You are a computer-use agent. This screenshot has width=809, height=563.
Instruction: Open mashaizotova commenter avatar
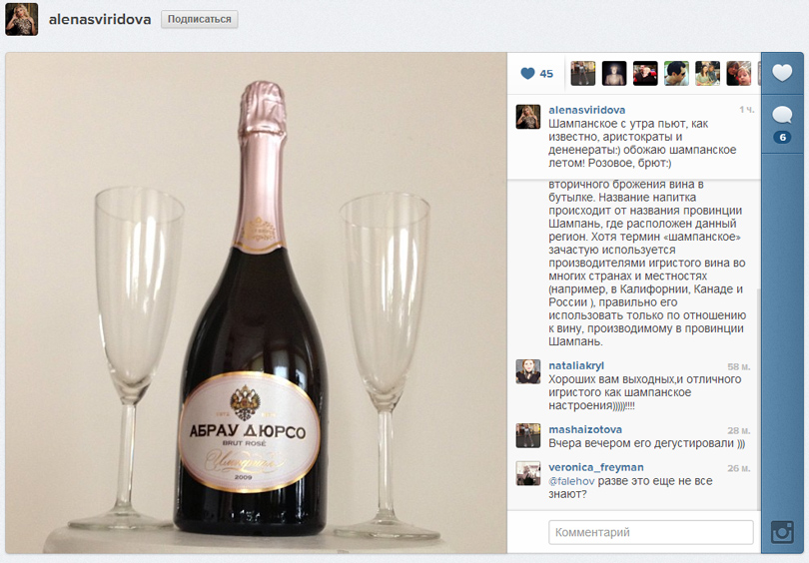528,435
